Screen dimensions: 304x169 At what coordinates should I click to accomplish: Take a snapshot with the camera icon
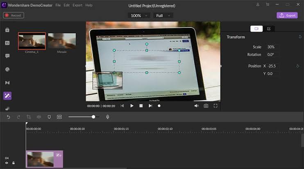206,106
